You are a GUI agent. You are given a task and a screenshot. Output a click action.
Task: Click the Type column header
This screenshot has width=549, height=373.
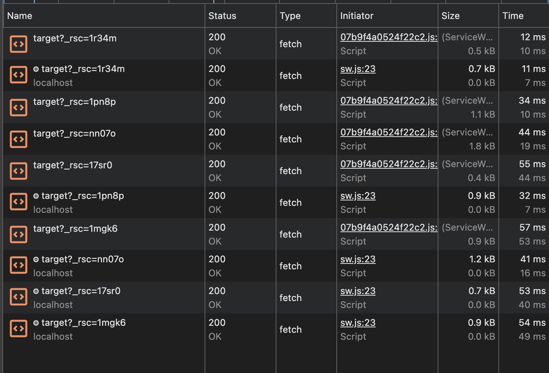290,15
